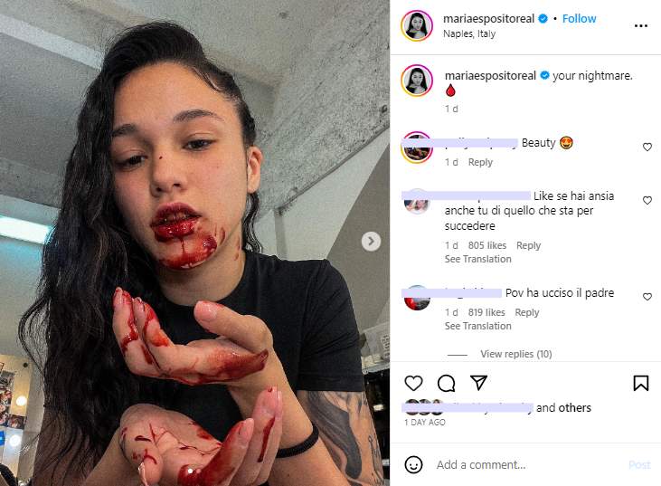Click Follow next to mariaespositoreal
This screenshot has width=661, height=486.
coord(580,18)
